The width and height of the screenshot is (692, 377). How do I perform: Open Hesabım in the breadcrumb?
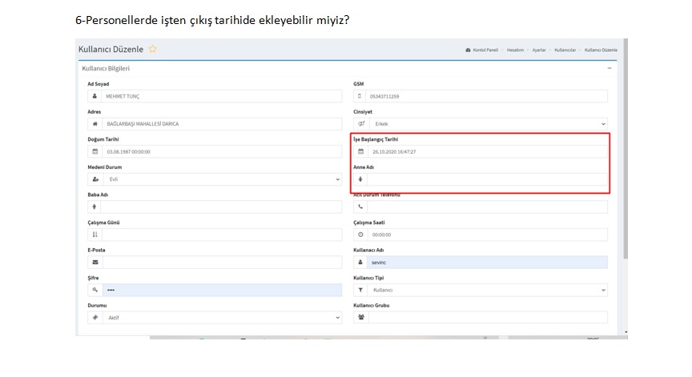516,50
